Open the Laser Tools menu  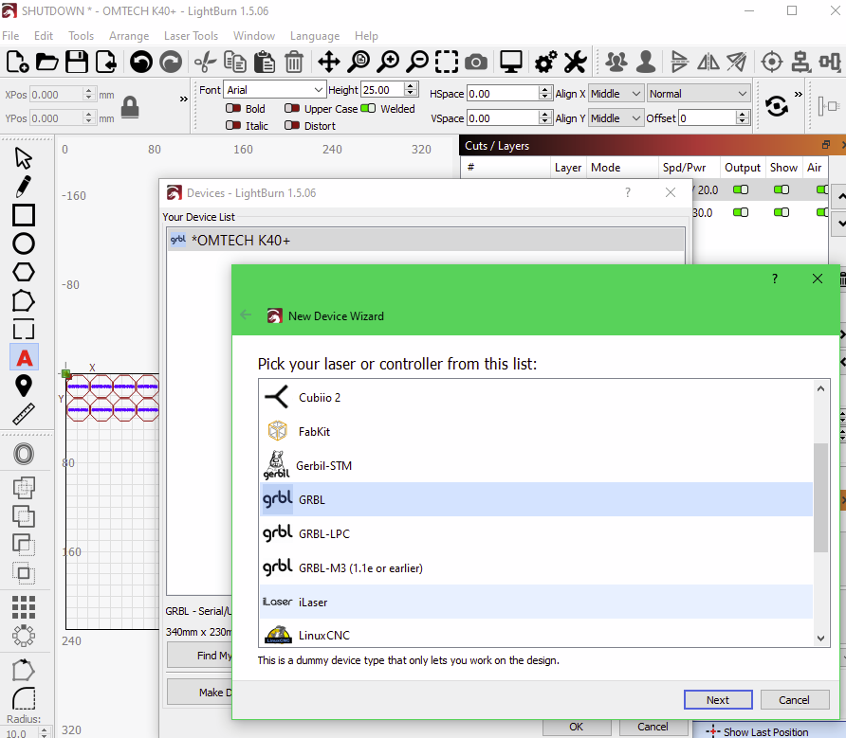tap(191, 36)
